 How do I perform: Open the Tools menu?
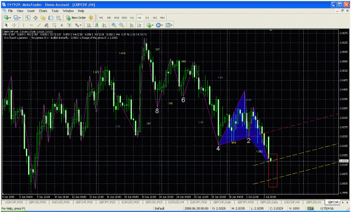pyautogui.click(x=55, y=11)
